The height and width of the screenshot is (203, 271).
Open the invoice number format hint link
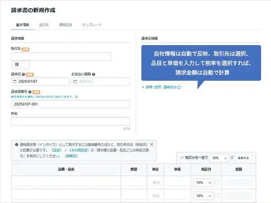pyautogui.click(x=42, y=97)
